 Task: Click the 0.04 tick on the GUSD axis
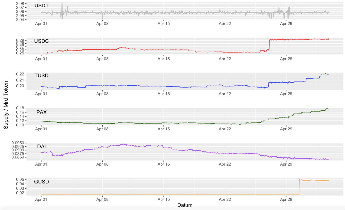click(x=20, y=184)
